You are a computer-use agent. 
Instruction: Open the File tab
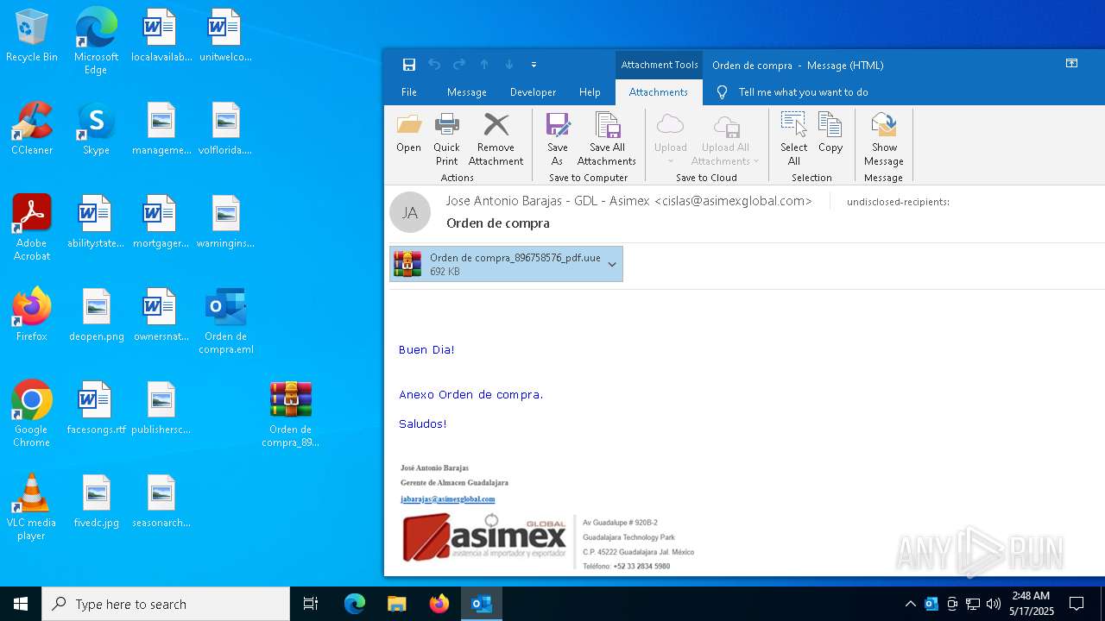(409, 92)
